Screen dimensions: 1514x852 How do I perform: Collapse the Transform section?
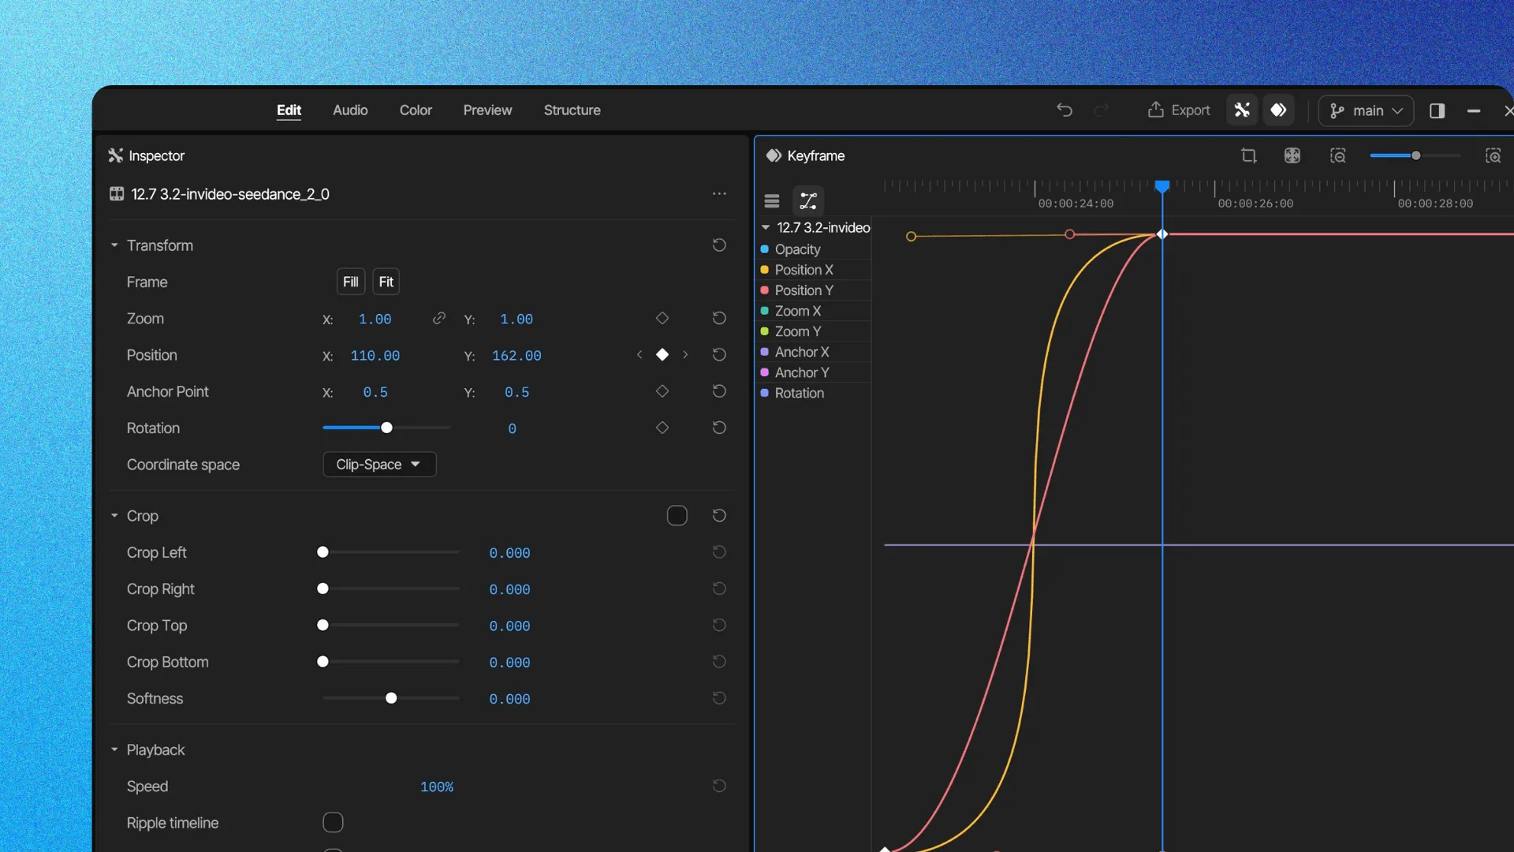[114, 245]
